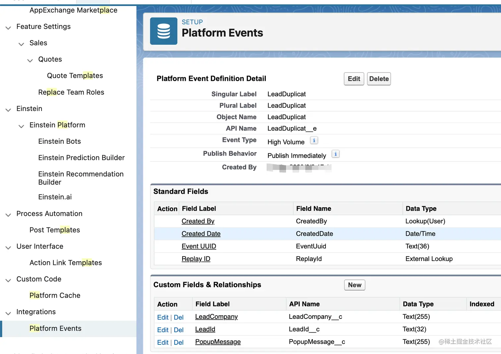Open Quote Templates setup page
501x354 pixels.
point(75,76)
